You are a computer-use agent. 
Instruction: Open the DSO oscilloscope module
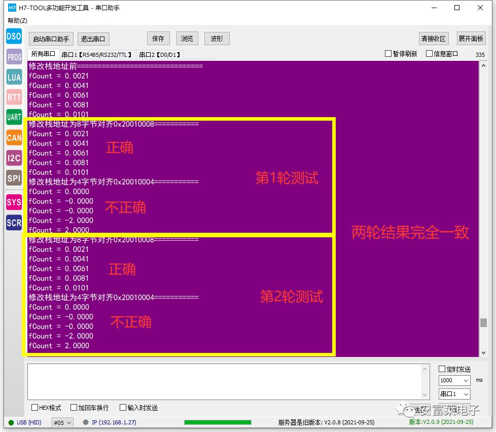[x=14, y=36]
